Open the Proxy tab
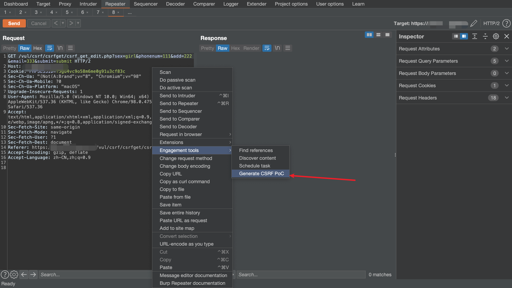Image resolution: width=512 pixels, height=288 pixels. 65,4
